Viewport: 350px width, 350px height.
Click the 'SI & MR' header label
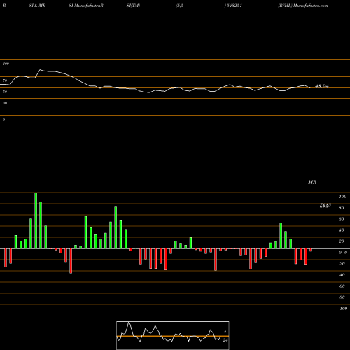pyautogui.click(x=37, y=6)
